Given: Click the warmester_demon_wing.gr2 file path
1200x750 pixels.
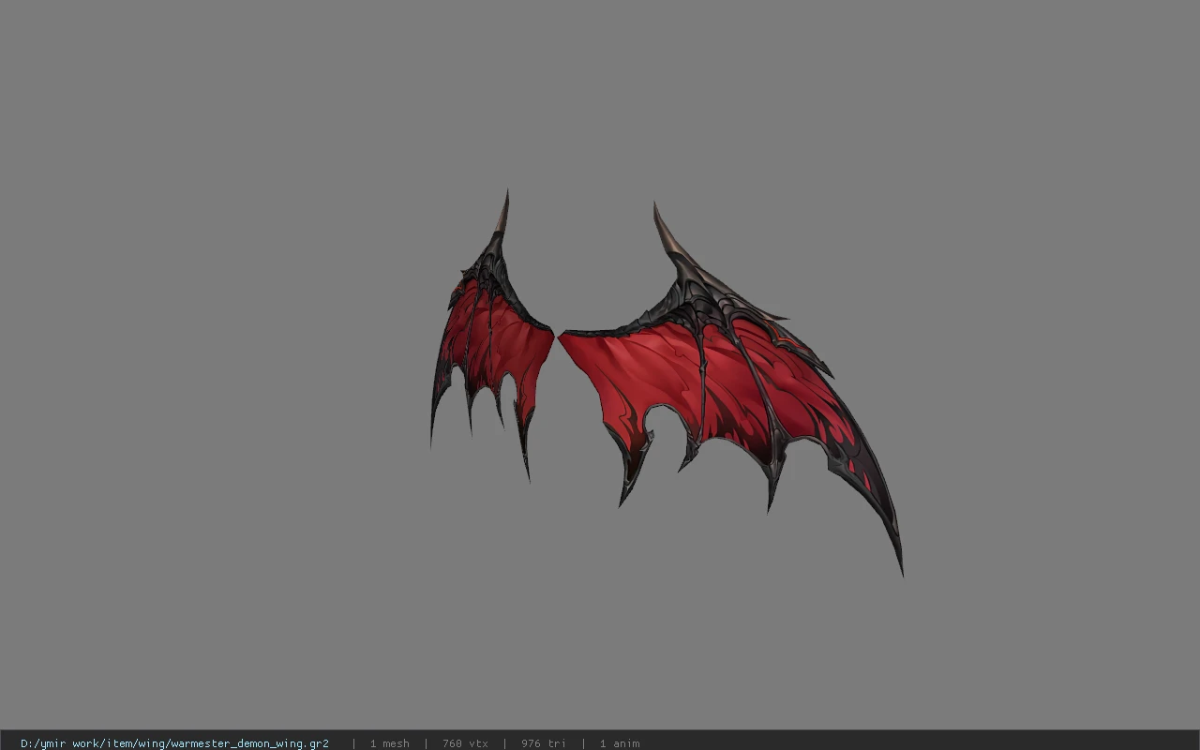Looking at the screenshot, I should [174, 743].
